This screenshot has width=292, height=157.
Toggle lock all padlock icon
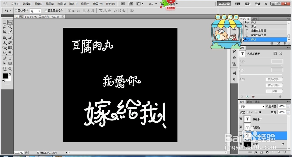point(260,112)
